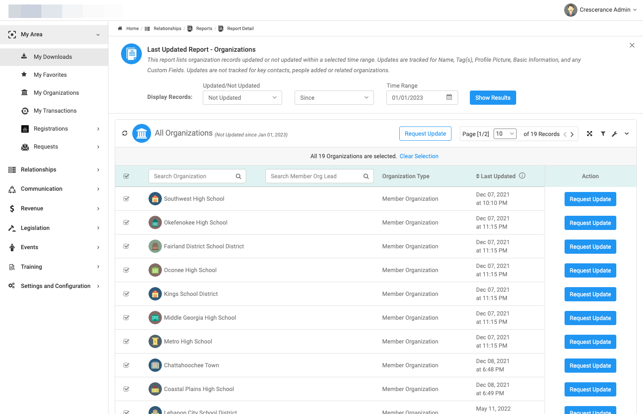Viewport: 643px width, 414px height.
Task: Request update for Kings School District
Action: (x=590, y=294)
